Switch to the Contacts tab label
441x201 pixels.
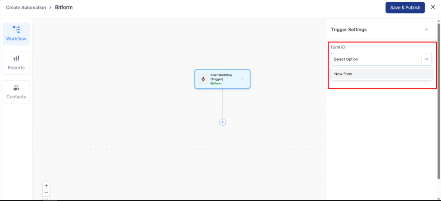16,97
